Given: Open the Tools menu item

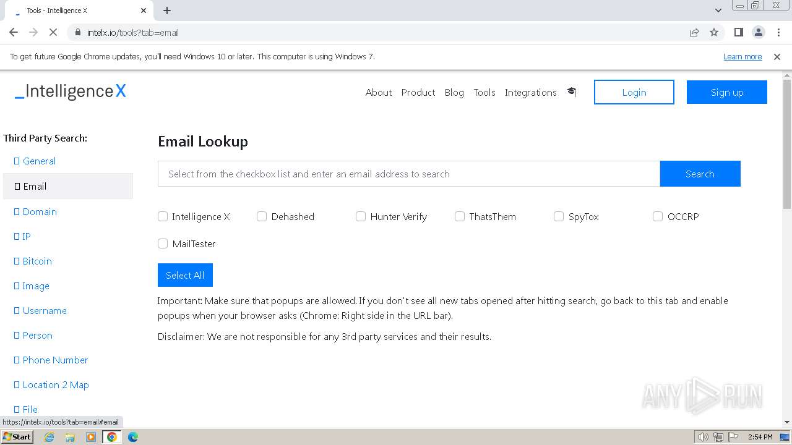Looking at the screenshot, I should (x=484, y=92).
